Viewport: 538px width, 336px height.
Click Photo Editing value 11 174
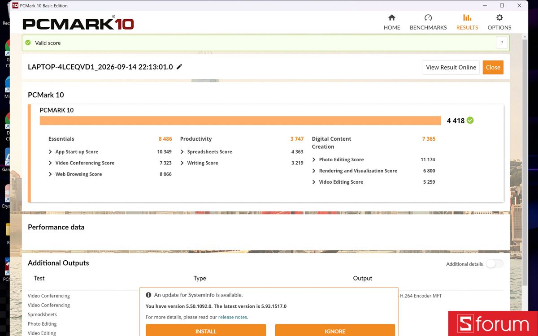tap(428, 159)
